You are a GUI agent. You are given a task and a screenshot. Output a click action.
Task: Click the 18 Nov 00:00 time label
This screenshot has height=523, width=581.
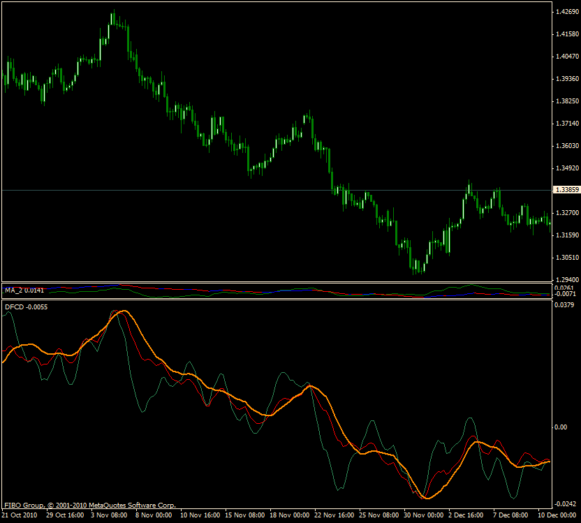pyautogui.click(x=289, y=515)
